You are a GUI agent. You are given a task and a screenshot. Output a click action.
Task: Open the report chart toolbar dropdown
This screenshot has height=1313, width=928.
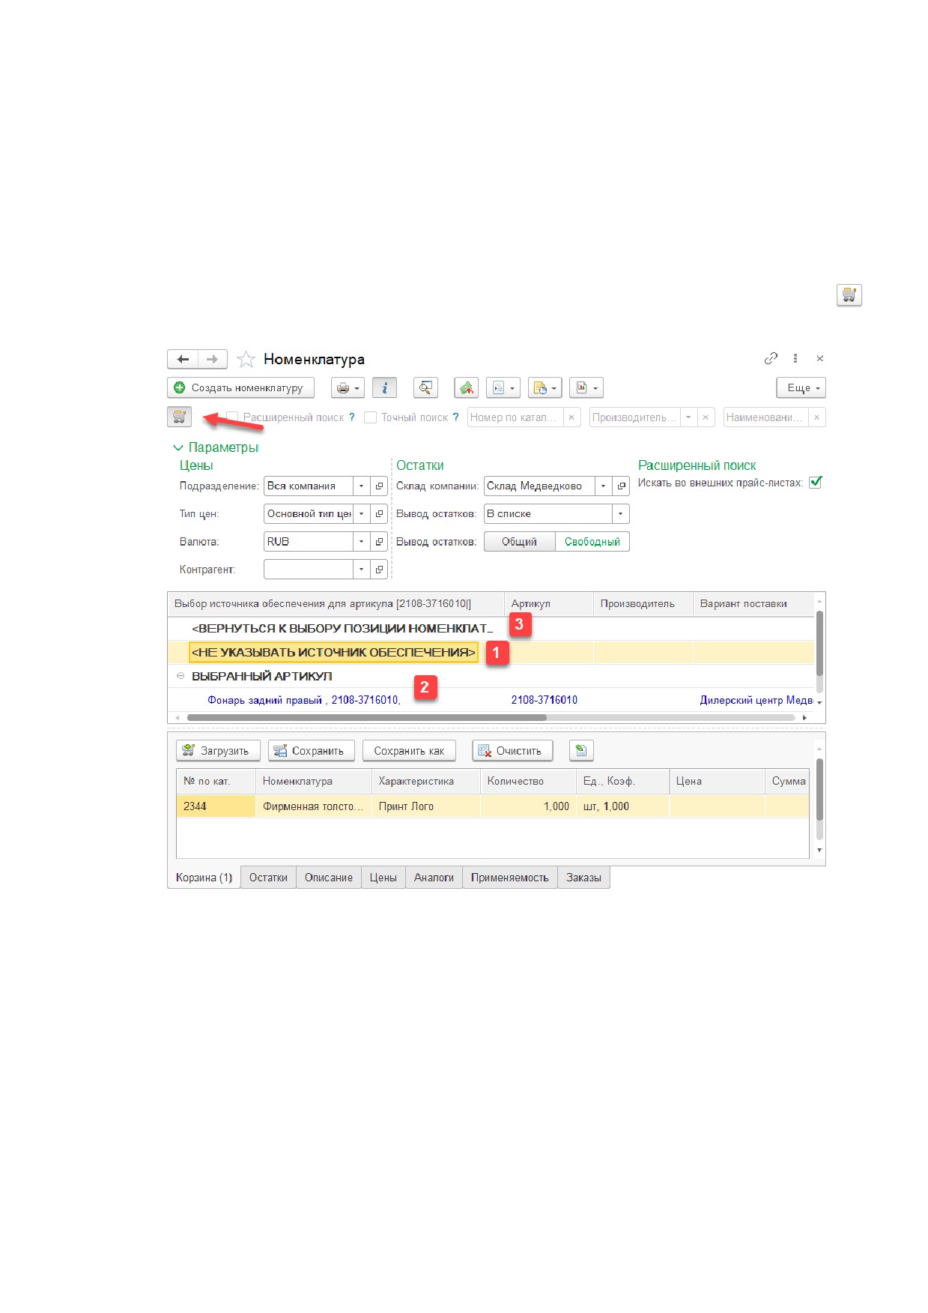(586, 387)
